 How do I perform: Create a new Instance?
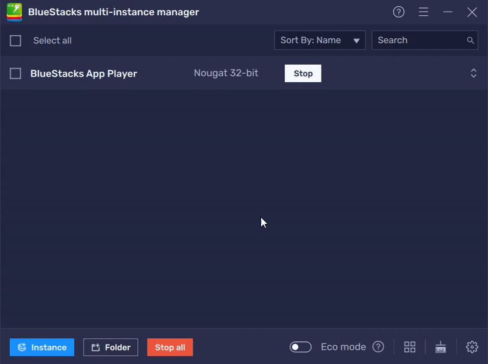(42, 347)
